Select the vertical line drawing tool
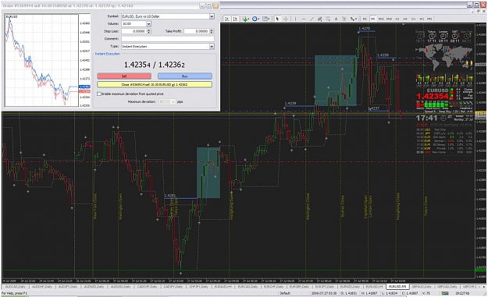The width and height of the screenshot is (488, 297). (x=295, y=19)
